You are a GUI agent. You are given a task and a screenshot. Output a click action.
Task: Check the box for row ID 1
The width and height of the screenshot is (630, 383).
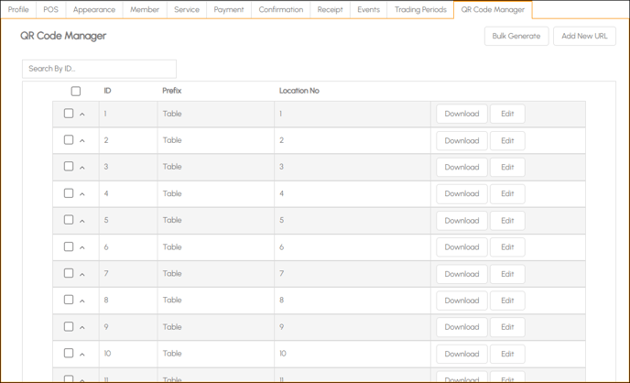(x=69, y=114)
